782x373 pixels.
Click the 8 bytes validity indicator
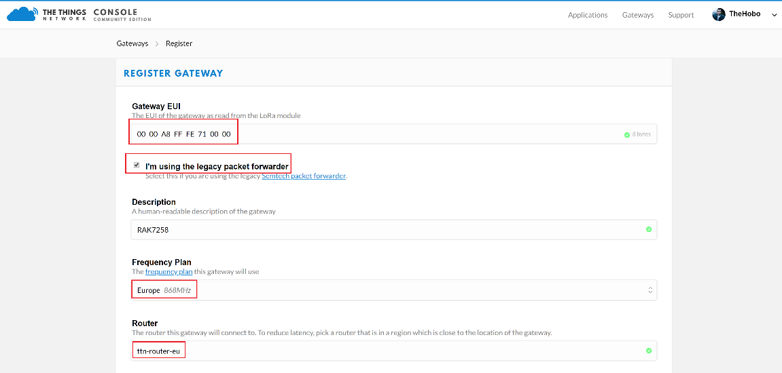[x=637, y=134]
